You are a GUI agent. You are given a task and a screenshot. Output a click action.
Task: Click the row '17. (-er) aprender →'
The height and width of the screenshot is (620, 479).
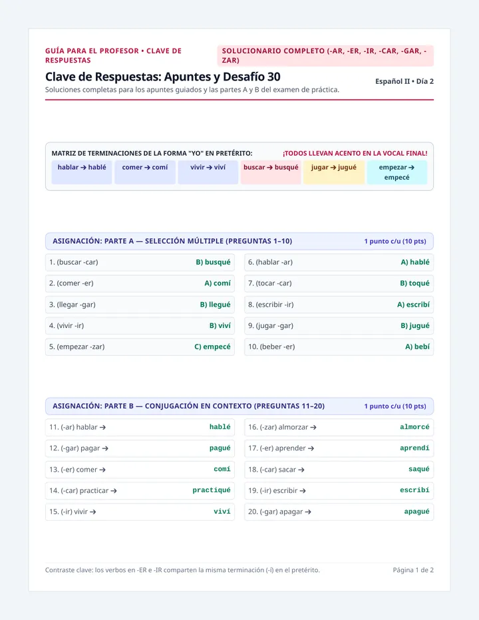tap(339, 448)
